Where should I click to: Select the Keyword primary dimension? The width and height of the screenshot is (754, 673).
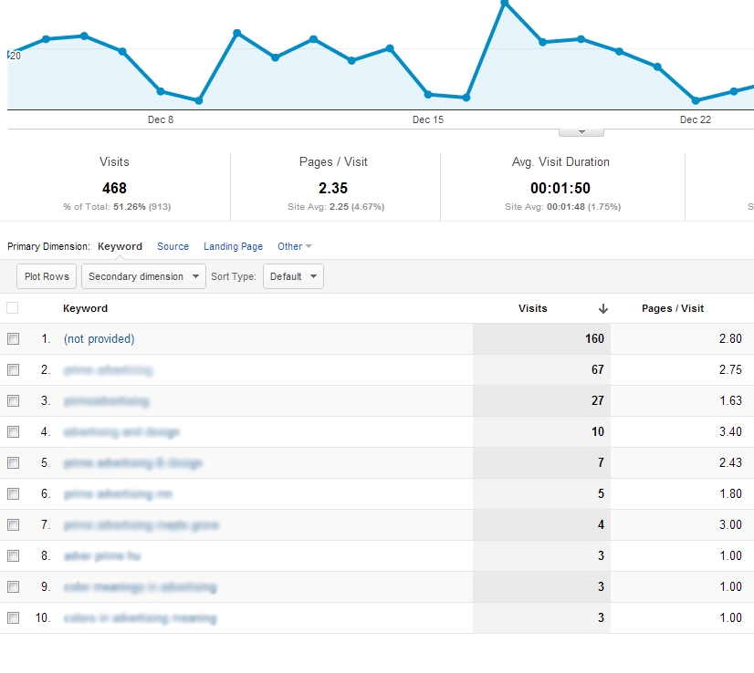tap(120, 246)
